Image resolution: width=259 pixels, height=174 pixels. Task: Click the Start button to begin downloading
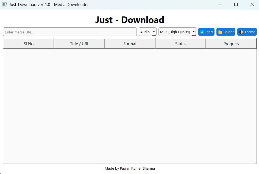point(206,32)
